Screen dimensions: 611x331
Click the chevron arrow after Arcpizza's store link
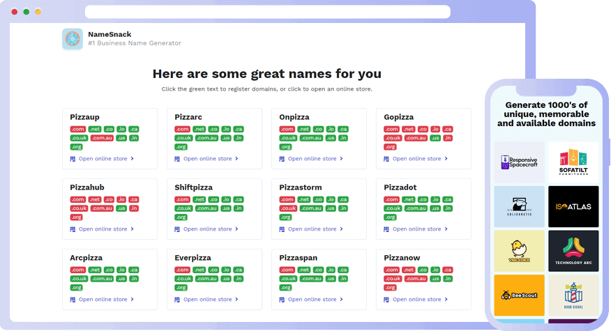click(x=132, y=300)
